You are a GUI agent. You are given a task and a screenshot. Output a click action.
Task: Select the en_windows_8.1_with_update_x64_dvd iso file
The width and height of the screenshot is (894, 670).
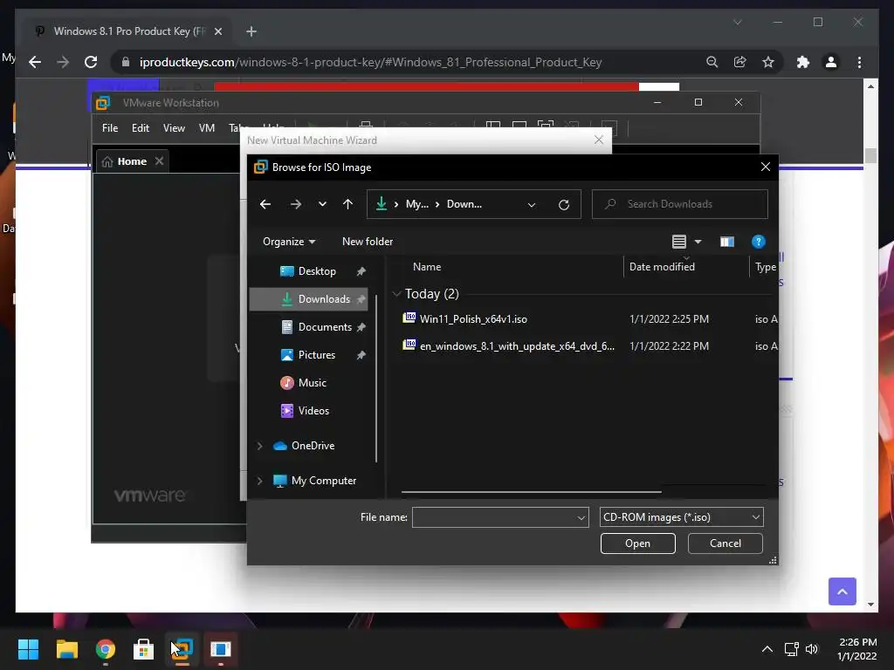click(517, 345)
